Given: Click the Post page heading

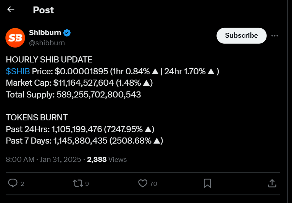Looking at the screenshot, I should tap(44, 10).
